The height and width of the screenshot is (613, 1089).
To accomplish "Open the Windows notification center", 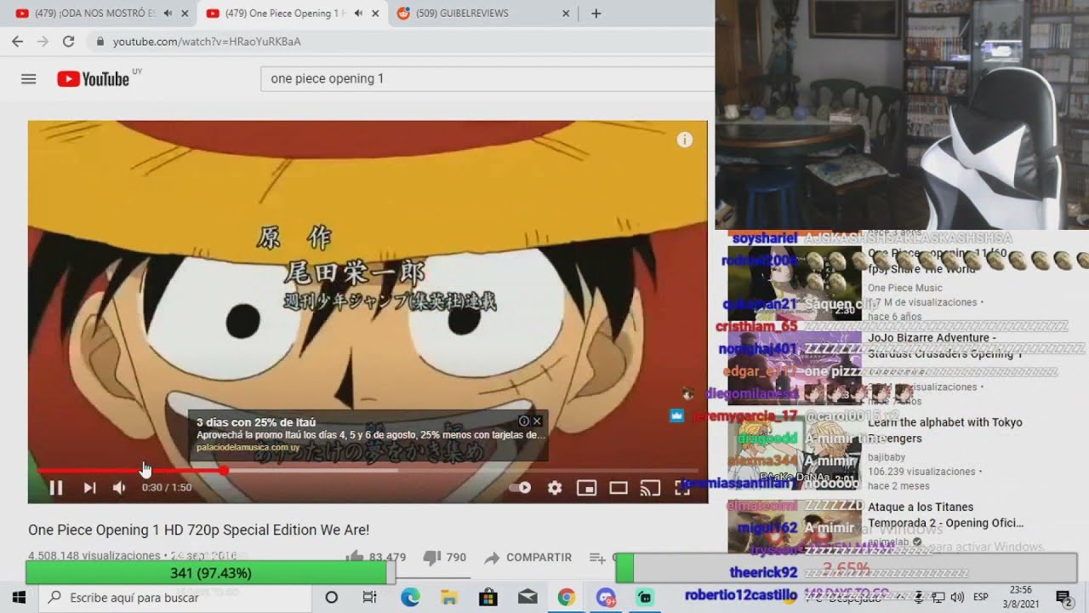I will pyautogui.click(x=1063, y=598).
